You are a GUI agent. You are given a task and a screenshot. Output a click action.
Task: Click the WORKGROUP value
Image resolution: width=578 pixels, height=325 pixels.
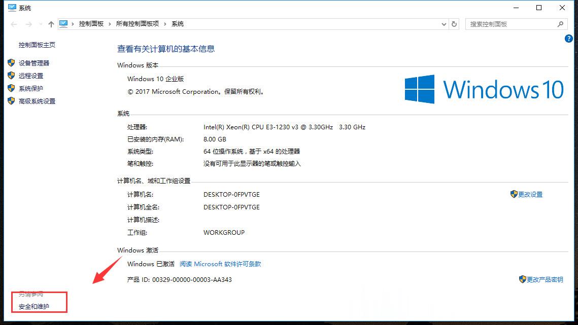[224, 233]
